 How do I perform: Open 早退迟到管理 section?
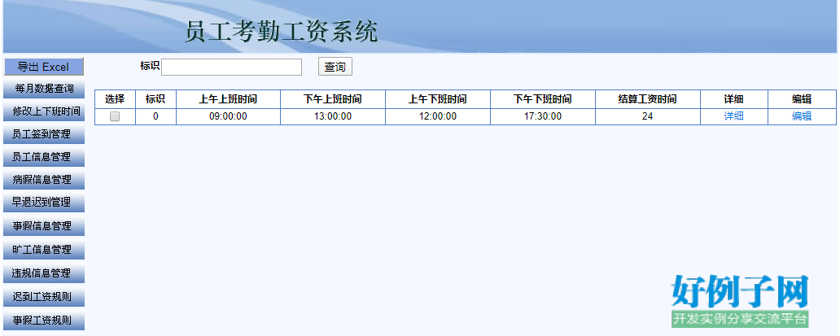[43, 203]
